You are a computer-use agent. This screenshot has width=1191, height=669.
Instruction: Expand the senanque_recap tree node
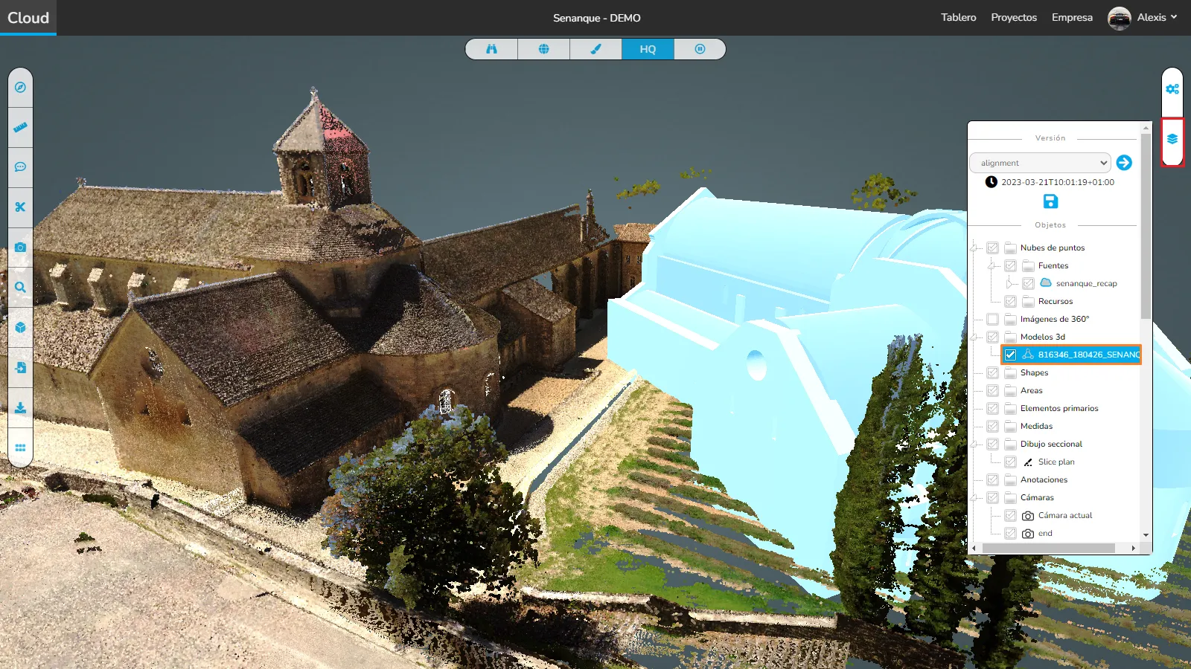(x=1010, y=283)
